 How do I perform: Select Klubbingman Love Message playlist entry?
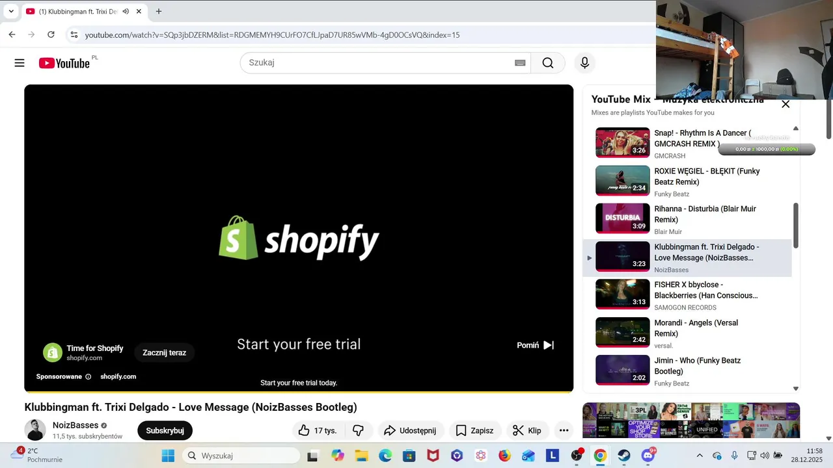(687, 257)
